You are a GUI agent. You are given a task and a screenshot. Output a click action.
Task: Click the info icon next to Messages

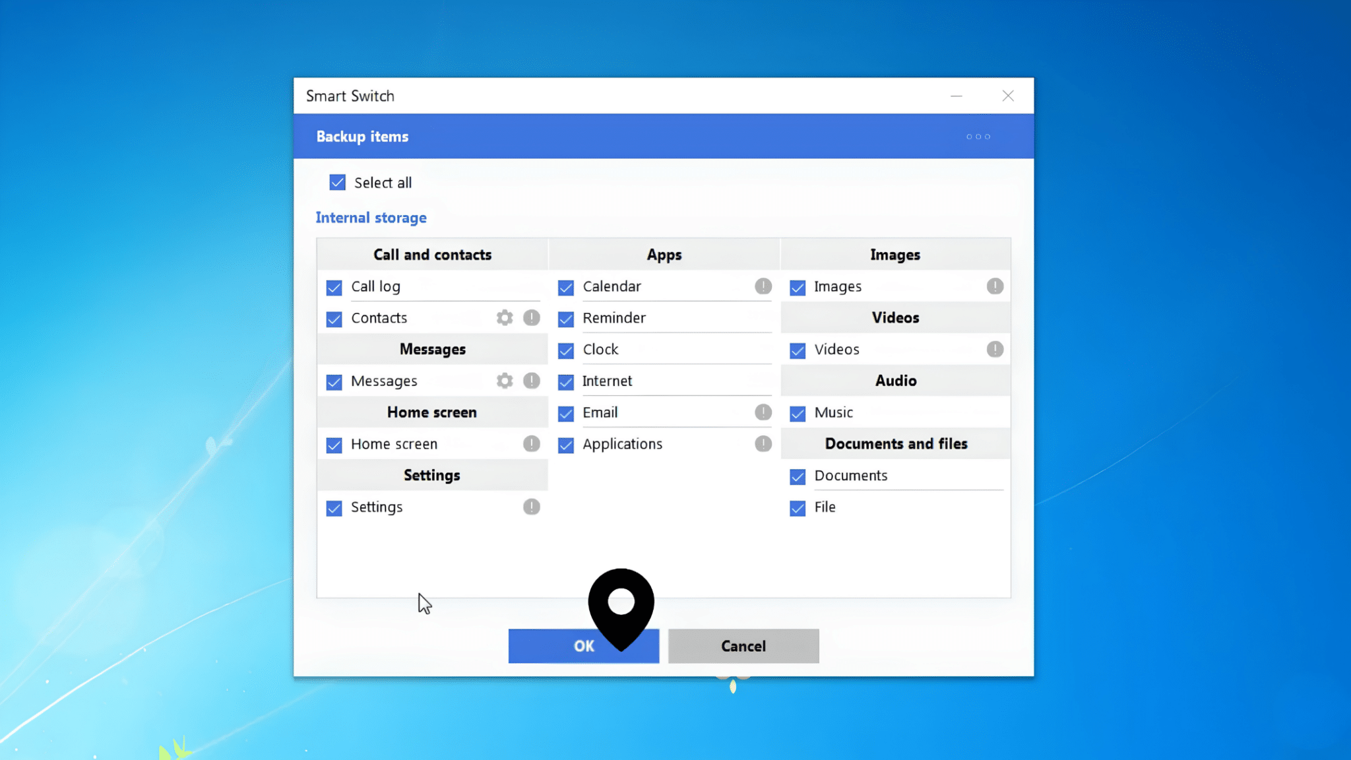tap(532, 381)
